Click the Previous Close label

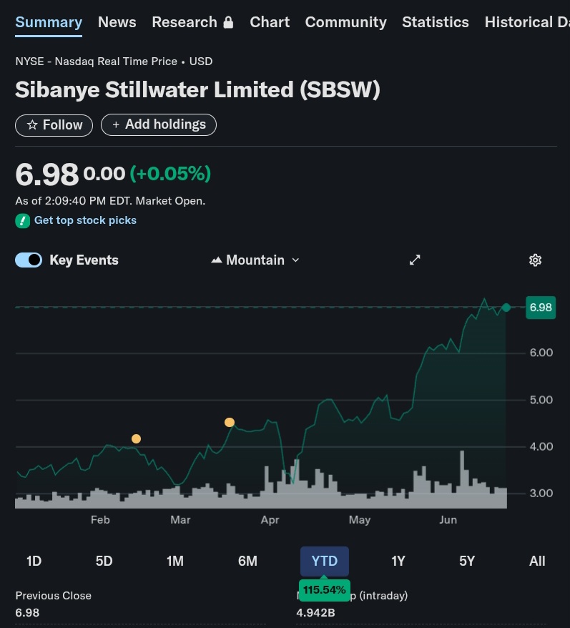(53, 596)
